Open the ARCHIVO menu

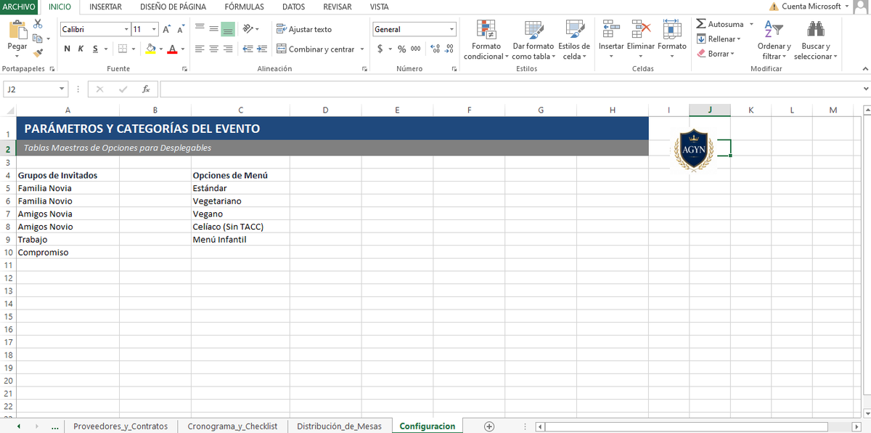(x=18, y=7)
